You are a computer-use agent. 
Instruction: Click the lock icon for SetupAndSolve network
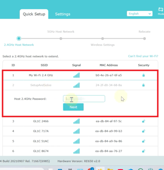(x=143, y=85)
